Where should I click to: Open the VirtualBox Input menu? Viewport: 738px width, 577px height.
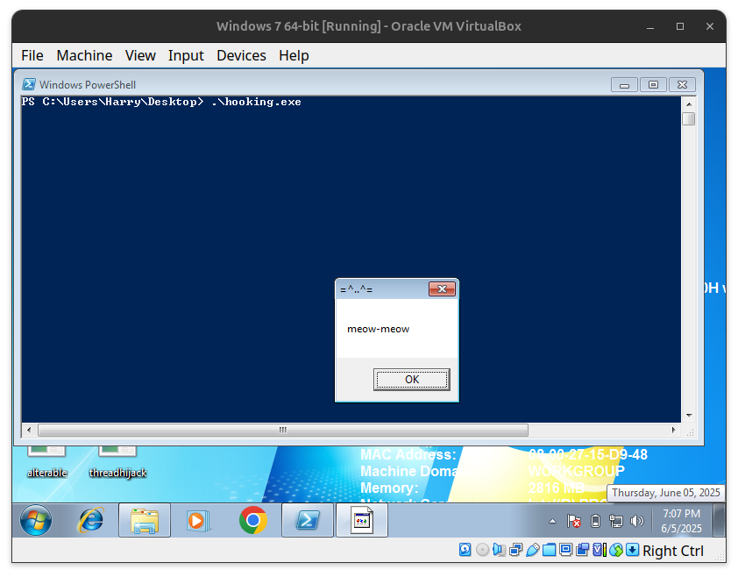tap(186, 55)
